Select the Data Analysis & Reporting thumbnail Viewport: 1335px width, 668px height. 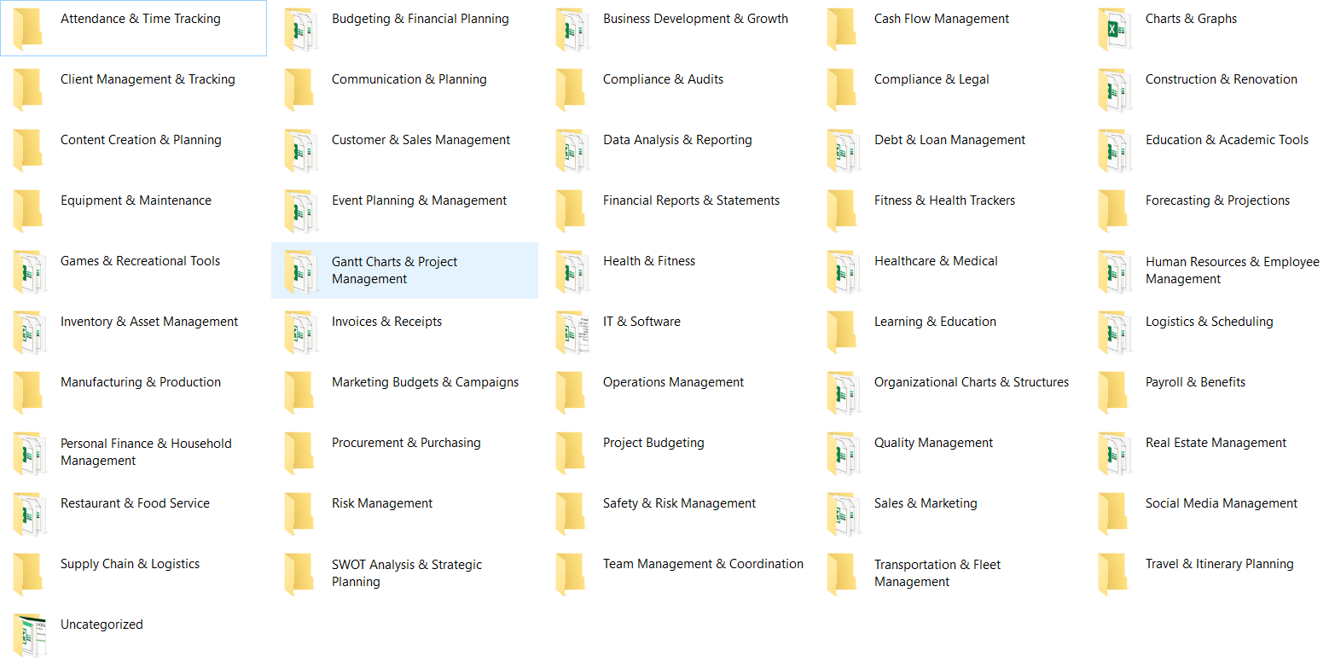click(571, 150)
